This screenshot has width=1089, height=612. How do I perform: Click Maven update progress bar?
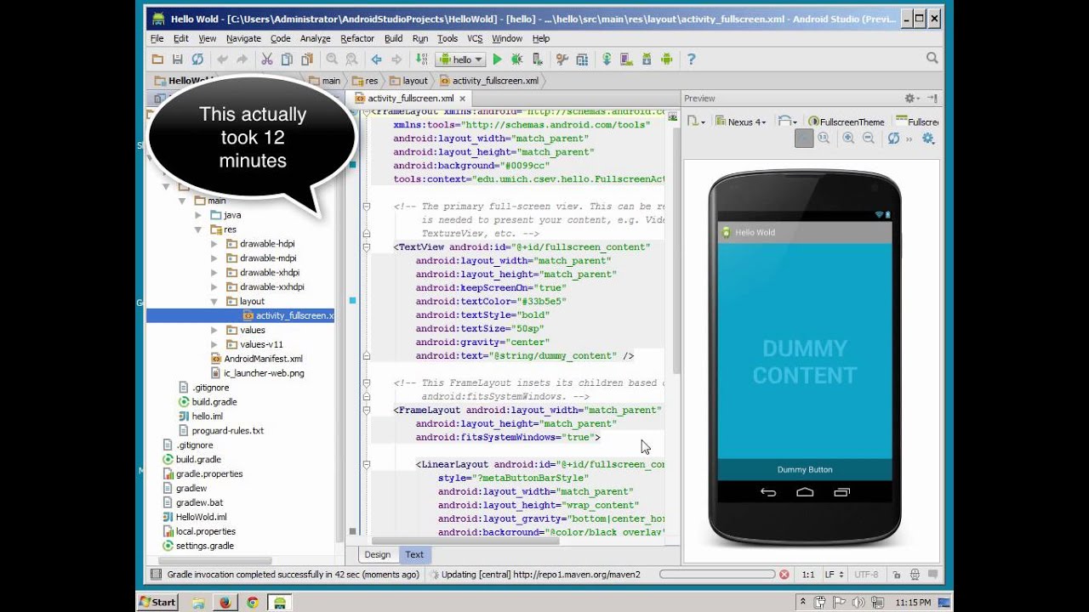click(717, 575)
